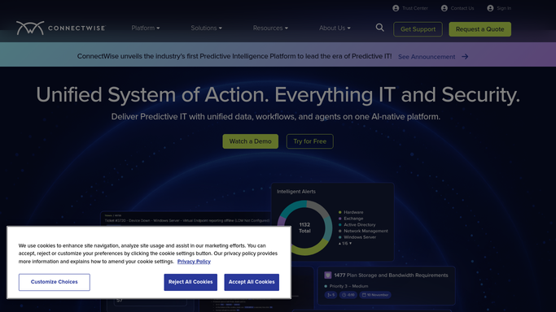This screenshot has width=556, height=312.
Task: Click the Network Management legend entry
Action: [363, 231]
